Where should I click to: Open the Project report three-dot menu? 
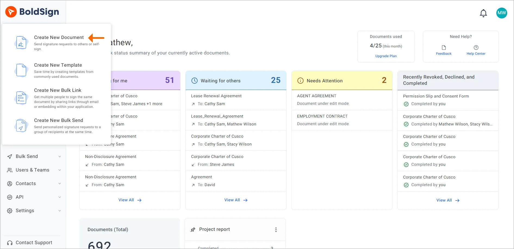pos(276,230)
